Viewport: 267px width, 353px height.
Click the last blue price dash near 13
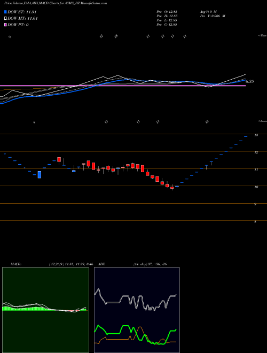[246, 136]
